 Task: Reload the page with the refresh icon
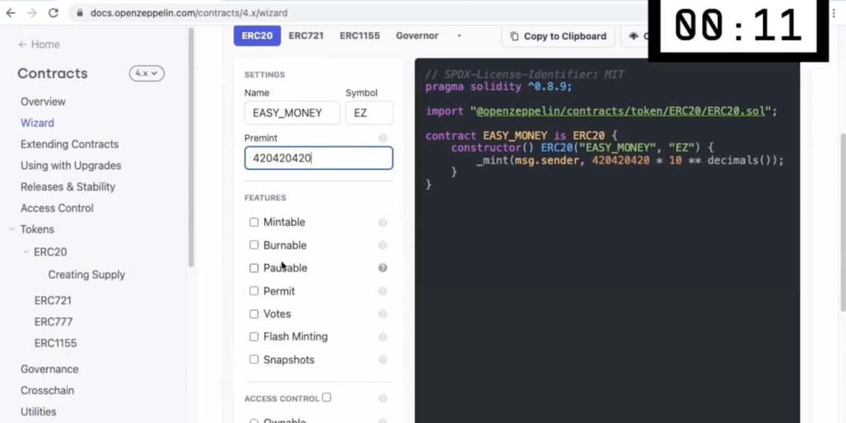[x=53, y=13]
